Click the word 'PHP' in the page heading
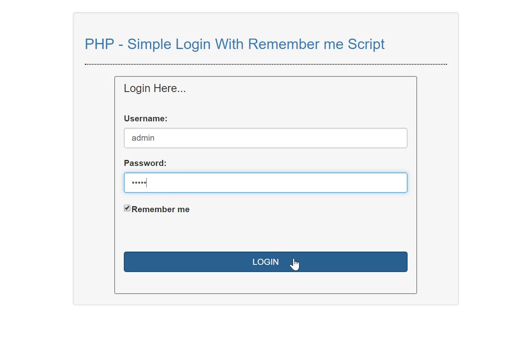Viewport: 531px width, 348px height. coord(99,44)
